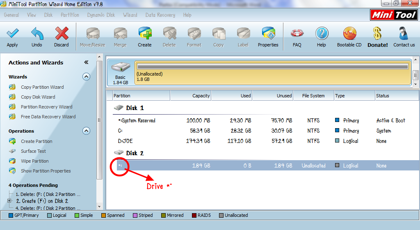The width and height of the screenshot is (420, 230).
Task: Open the Dynamic Disk menu
Action: click(x=101, y=15)
